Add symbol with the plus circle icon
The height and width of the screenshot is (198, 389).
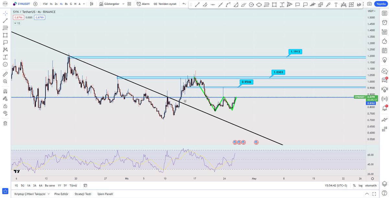tap(35, 4)
